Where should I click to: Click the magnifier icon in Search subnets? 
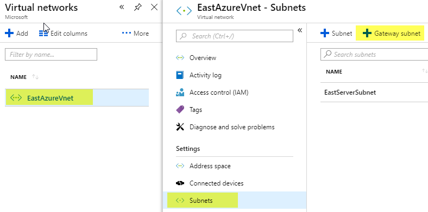pos(328,54)
